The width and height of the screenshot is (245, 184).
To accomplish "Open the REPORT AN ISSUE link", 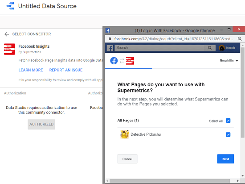I will [66, 70].
